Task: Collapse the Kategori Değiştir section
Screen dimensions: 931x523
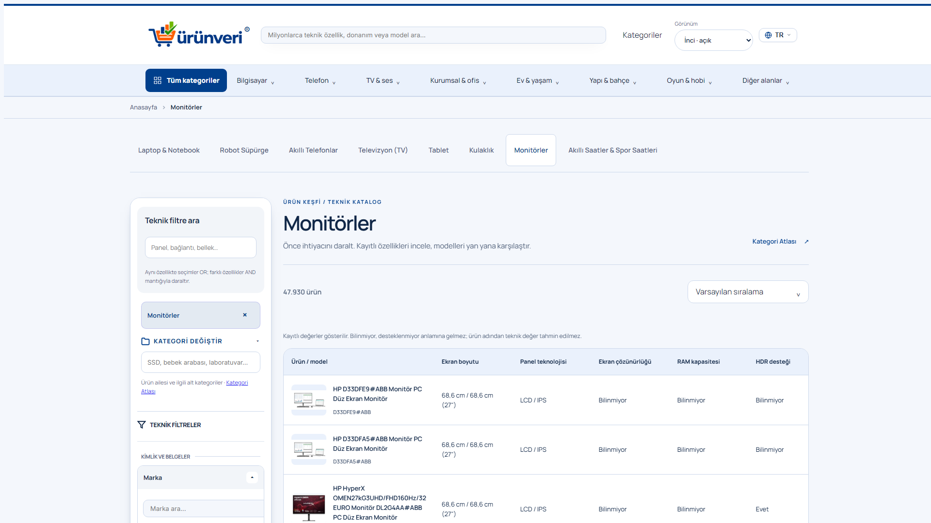Action: click(x=257, y=341)
